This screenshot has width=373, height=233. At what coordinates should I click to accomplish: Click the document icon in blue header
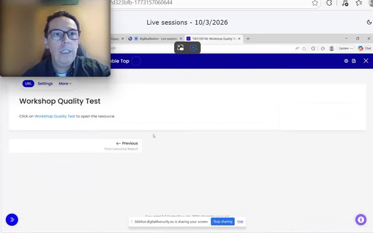(x=354, y=61)
